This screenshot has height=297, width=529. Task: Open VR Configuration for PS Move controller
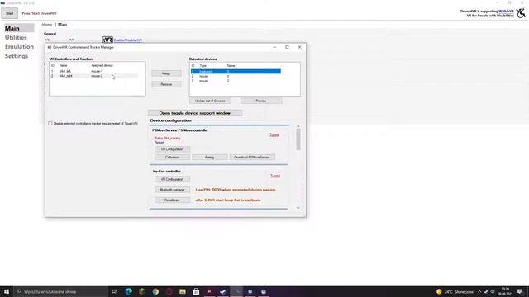pyautogui.click(x=172, y=149)
